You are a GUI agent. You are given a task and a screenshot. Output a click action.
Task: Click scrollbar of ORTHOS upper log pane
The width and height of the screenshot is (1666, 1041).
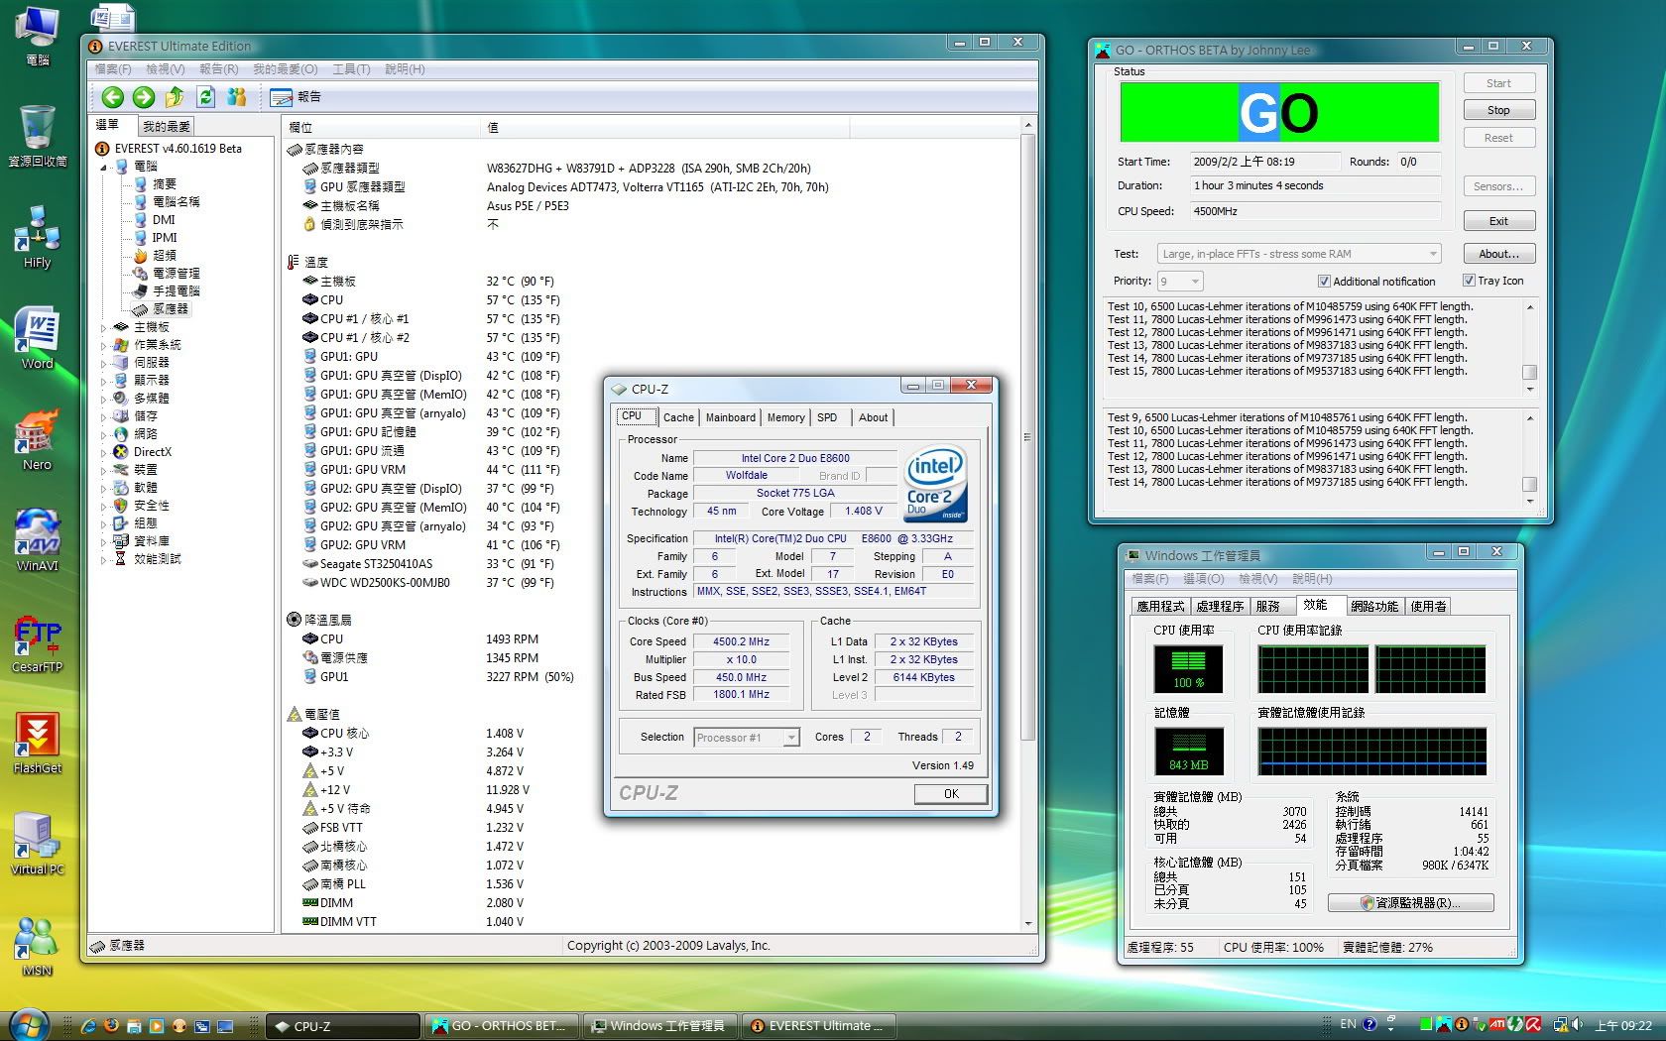(x=1530, y=347)
